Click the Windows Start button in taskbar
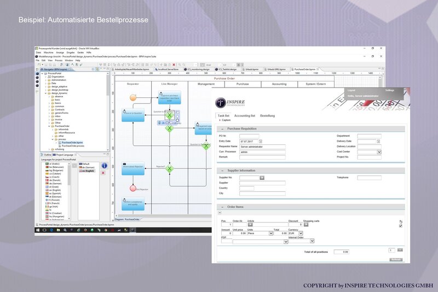Image resolution: width=438 pixels, height=292 pixels. pyautogui.click(x=38, y=230)
